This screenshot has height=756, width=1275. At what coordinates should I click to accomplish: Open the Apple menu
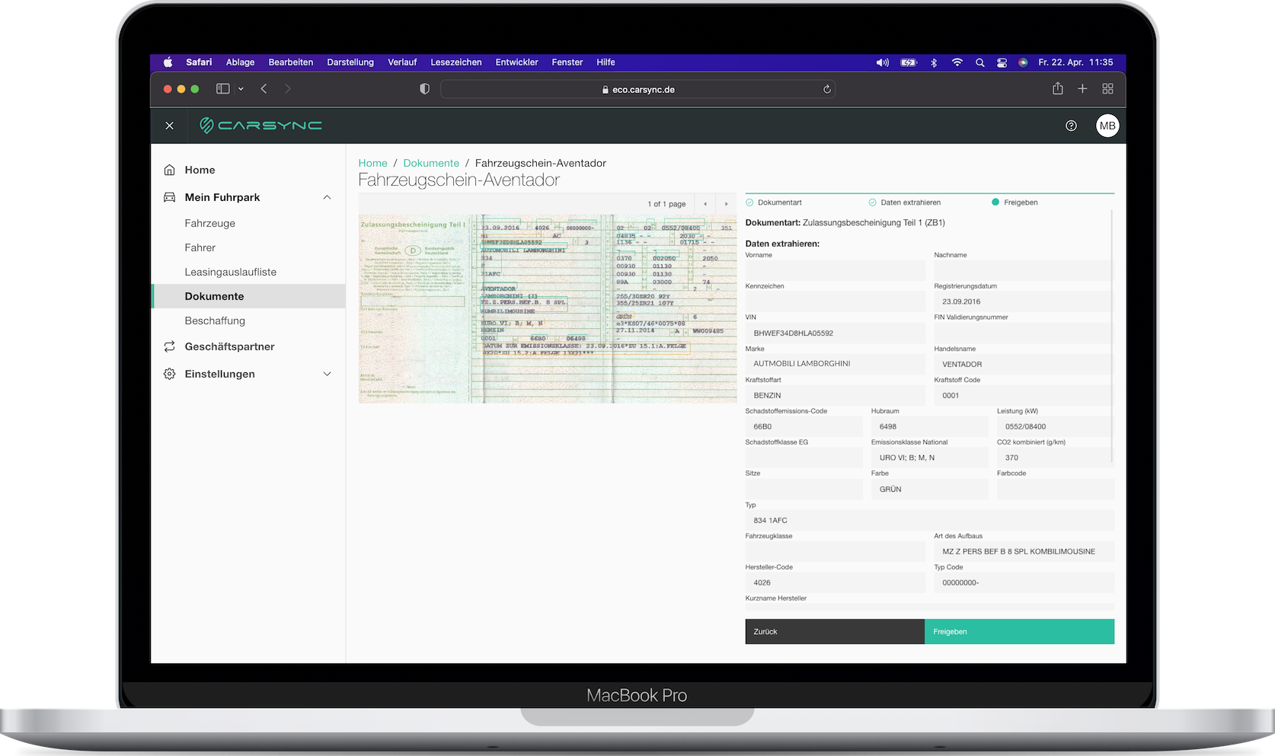tap(168, 62)
